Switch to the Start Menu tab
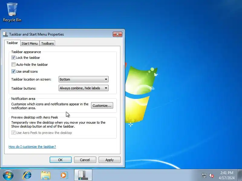This screenshot has height=181, width=242. (30, 43)
